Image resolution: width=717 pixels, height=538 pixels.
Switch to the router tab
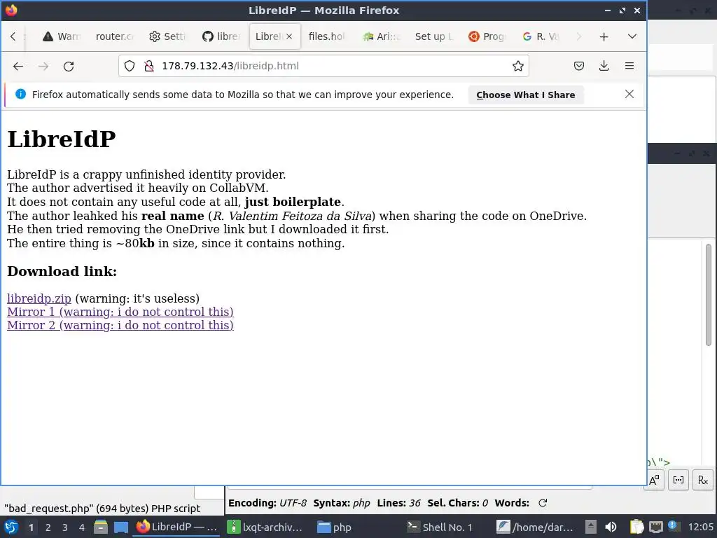[114, 36]
